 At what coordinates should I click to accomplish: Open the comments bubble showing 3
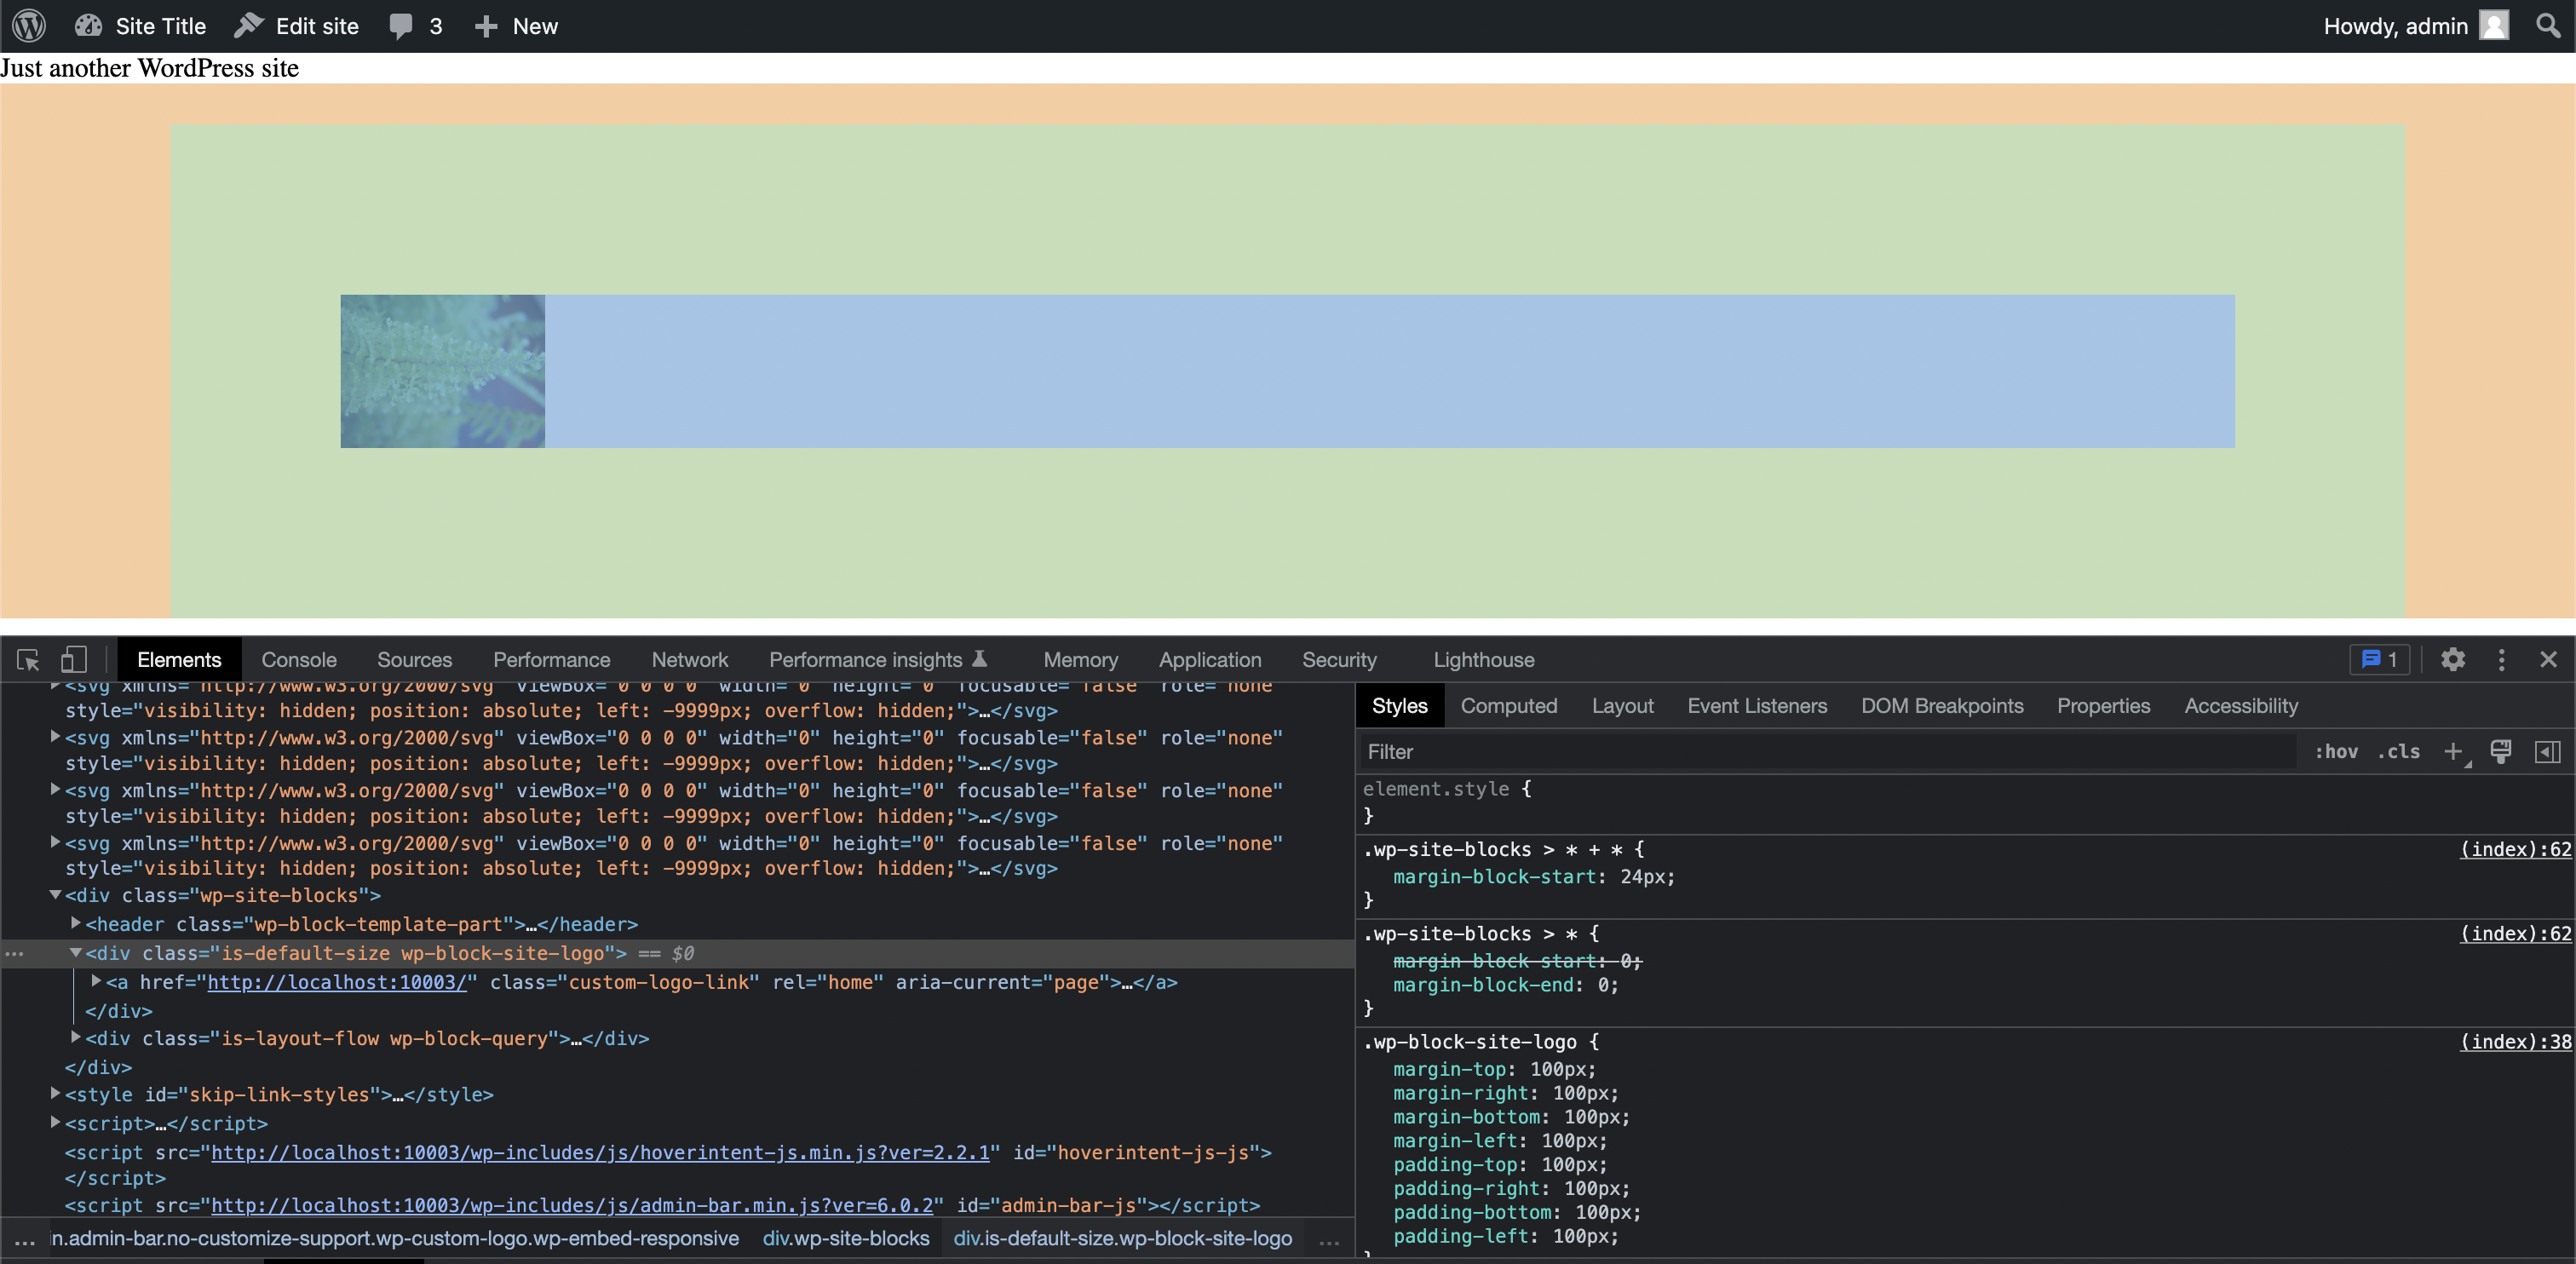coord(415,26)
